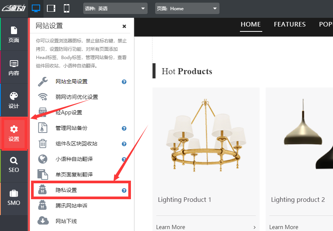The image size is (333, 231).
Task: Switch to mobile phone preview icon
Action: [x=67, y=8]
